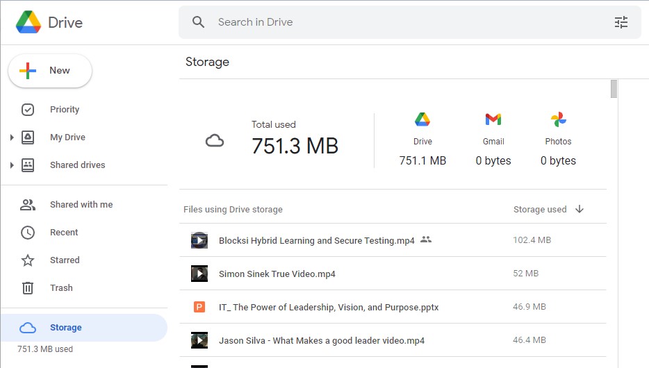
Task: Click the 46.9 MB size value
Action: coord(529,307)
